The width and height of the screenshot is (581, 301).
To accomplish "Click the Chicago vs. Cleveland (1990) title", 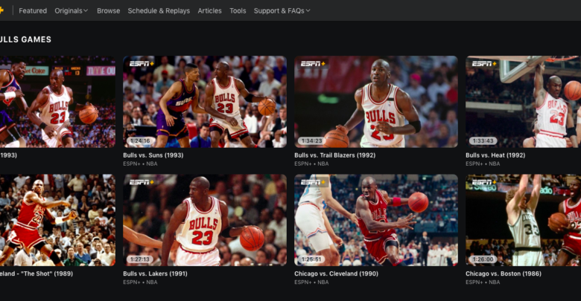I will tap(336, 274).
